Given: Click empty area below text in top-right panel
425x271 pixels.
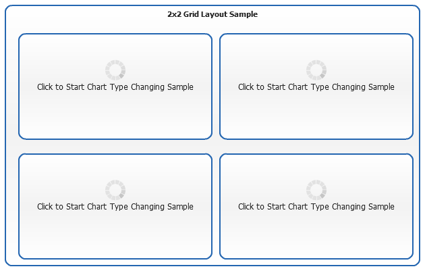Looking at the screenshot, I should coord(316,116).
